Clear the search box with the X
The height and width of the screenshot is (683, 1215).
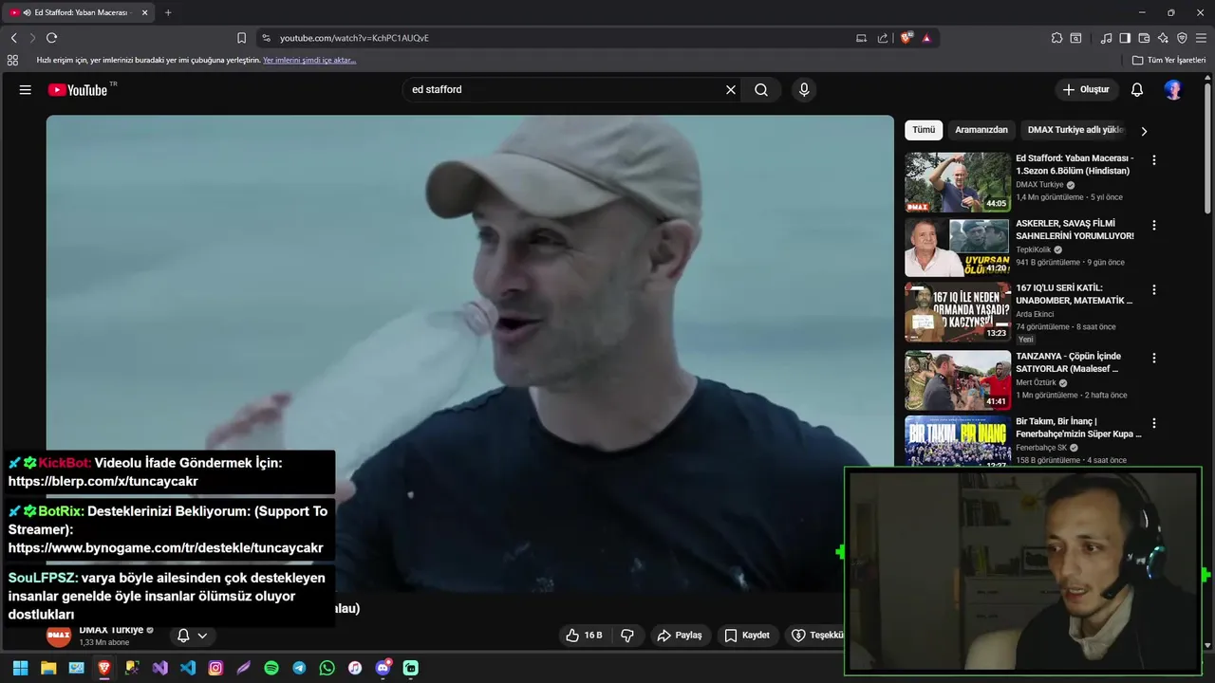click(x=731, y=90)
